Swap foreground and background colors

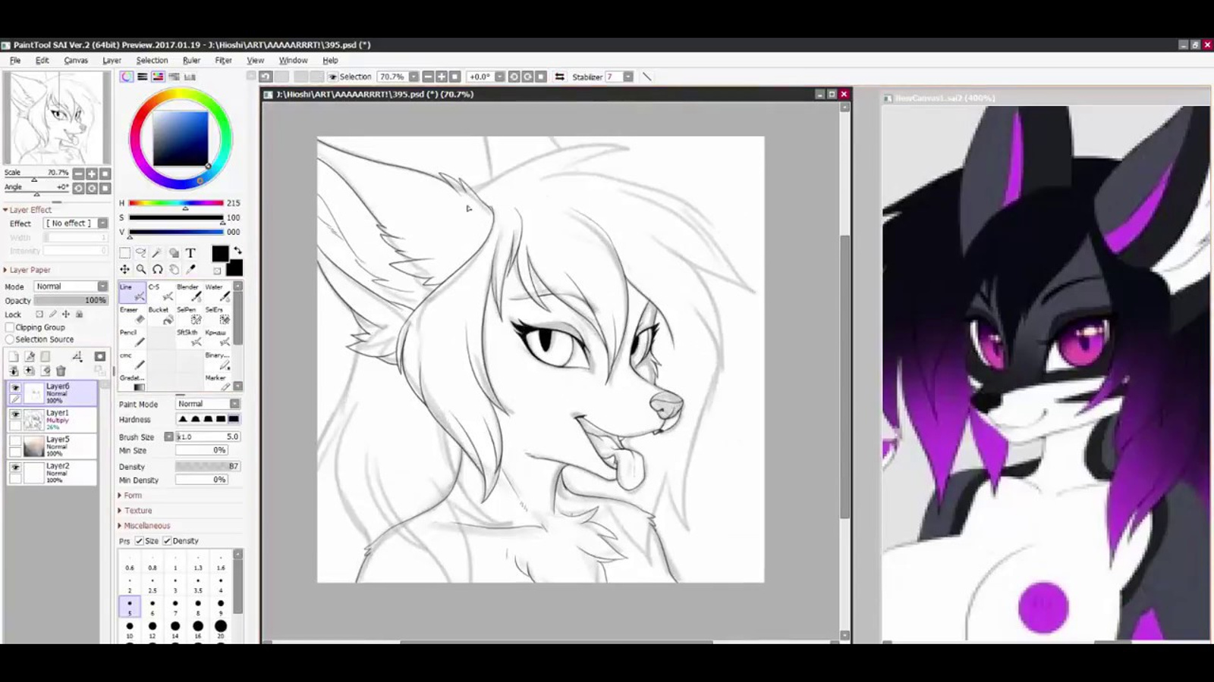pos(237,251)
